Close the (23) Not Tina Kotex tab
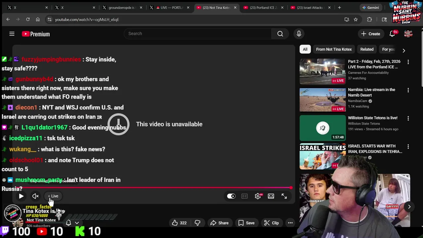Viewport: 423px width, 238px height. (x=235, y=7)
